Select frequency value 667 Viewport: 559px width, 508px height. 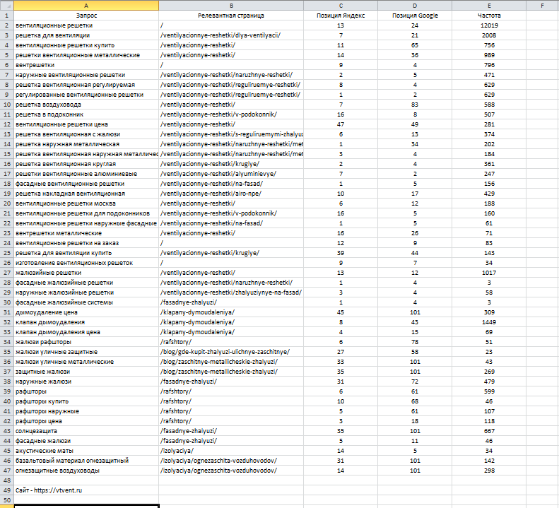[489, 431]
